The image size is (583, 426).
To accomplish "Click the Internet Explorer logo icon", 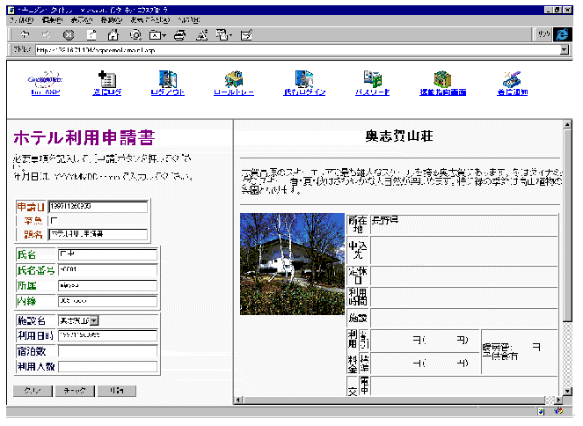I will pos(563,34).
